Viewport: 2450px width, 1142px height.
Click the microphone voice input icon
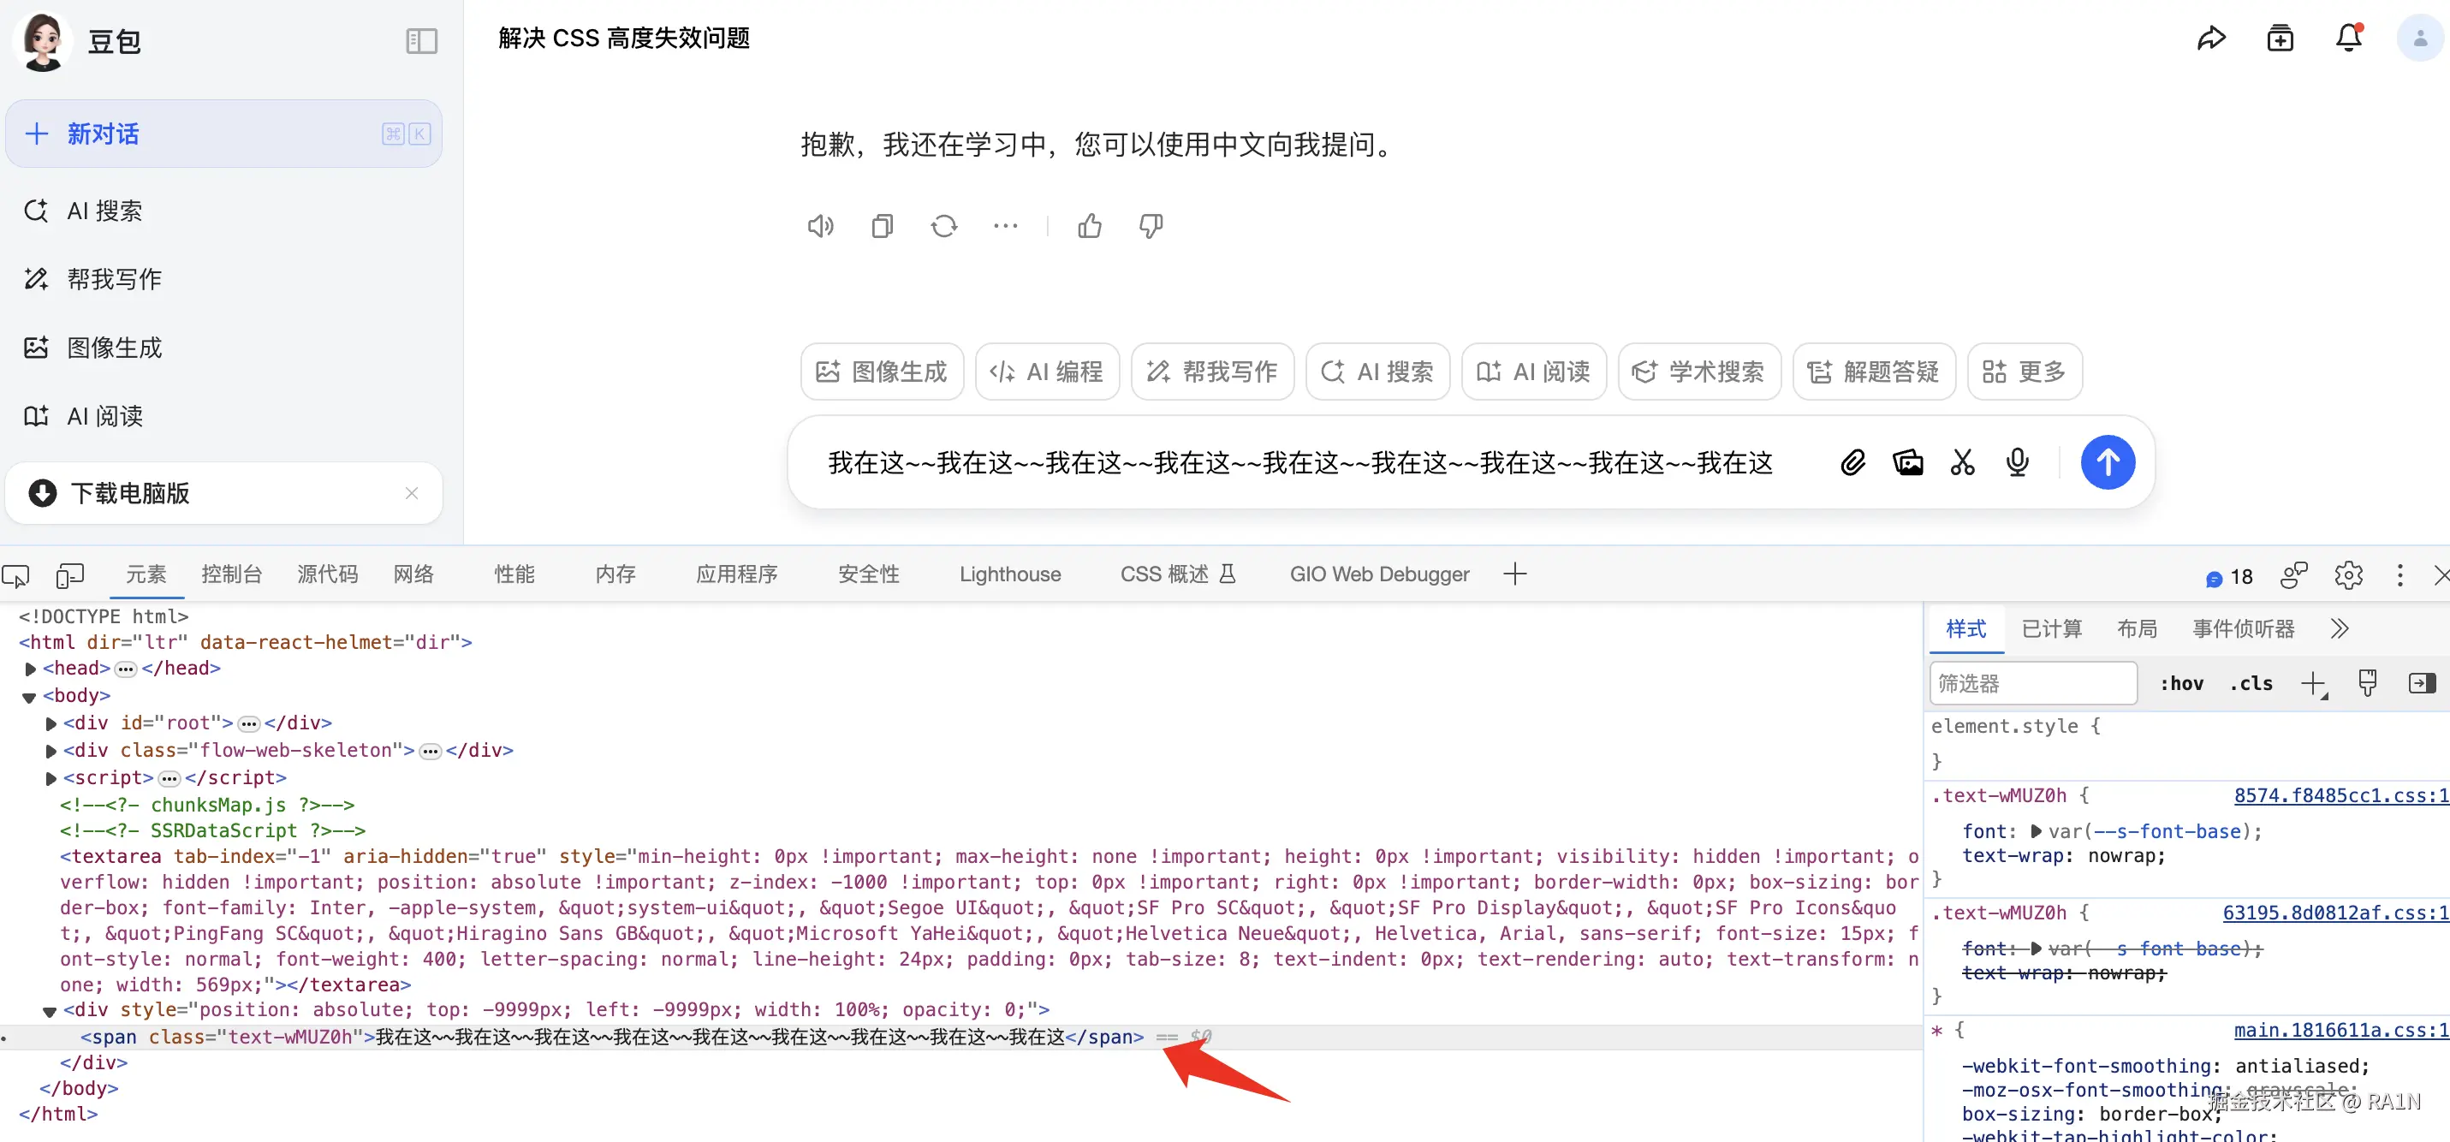point(2016,463)
